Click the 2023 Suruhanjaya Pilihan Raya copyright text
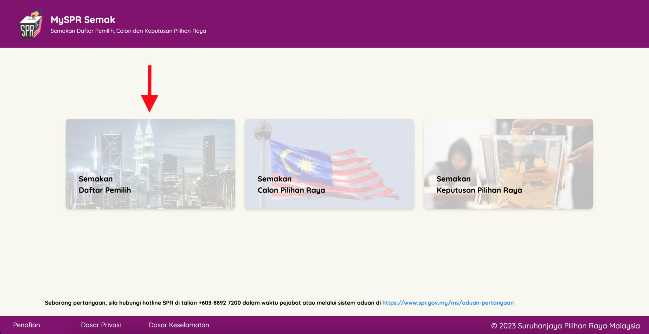 tap(565, 326)
